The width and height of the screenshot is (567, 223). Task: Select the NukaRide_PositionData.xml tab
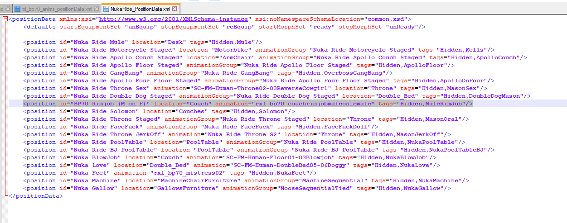pos(140,9)
